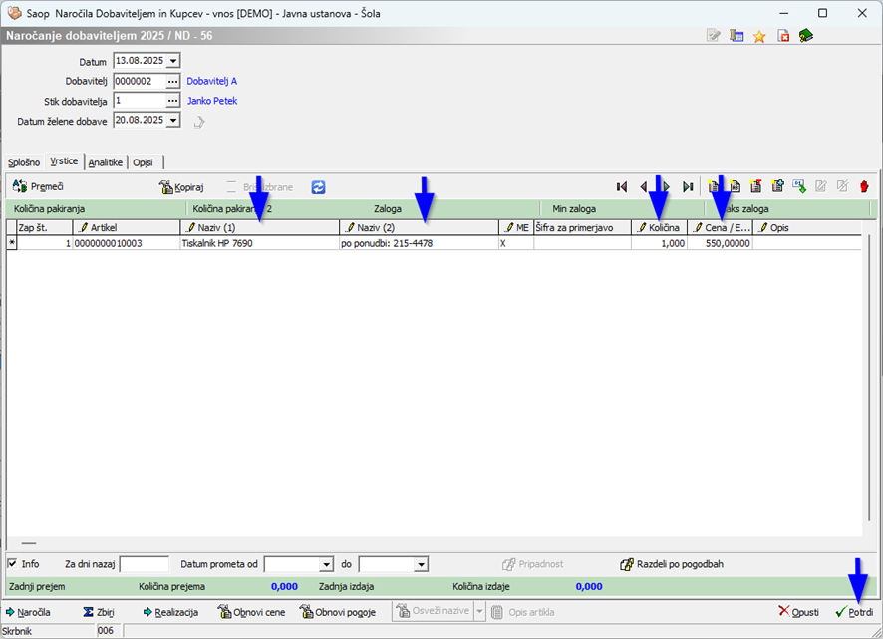Open the Opisi tab

[x=144, y=162]
